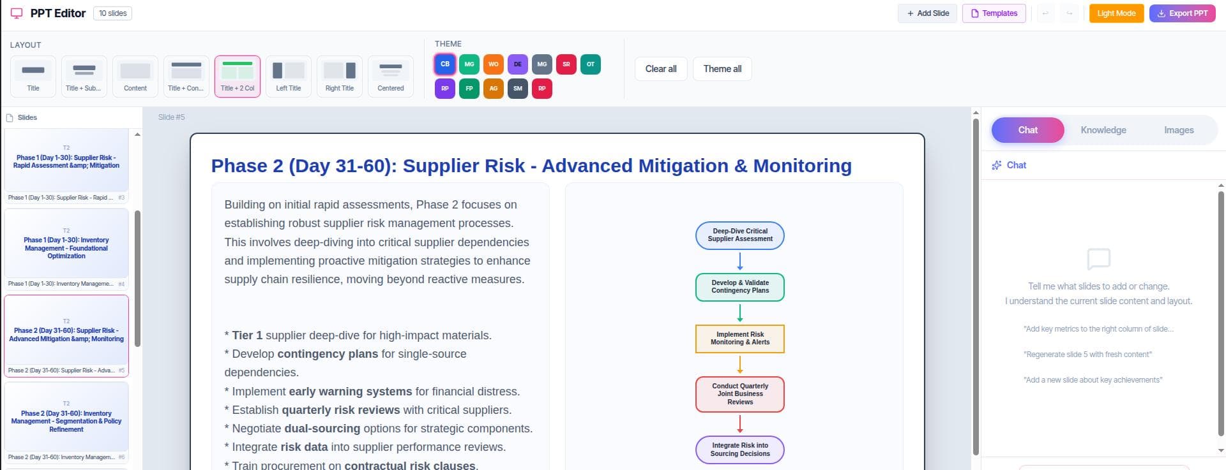Click the "Tier 1 supplier deep-dive" bullet
1226x470 pixels.
click(x=358, y=335)
